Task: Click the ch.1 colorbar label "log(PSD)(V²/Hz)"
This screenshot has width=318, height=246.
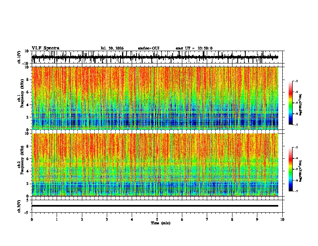Action: click(x=301, y=105)
